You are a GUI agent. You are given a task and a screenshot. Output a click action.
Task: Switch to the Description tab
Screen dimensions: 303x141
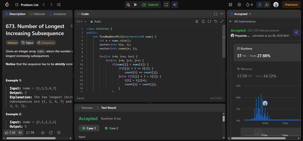coord(15,14)
